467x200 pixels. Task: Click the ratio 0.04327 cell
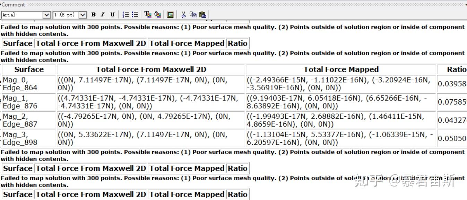(x=452, y=120)
